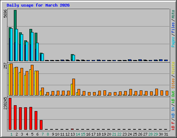Select the cyan Pages bar for day 7
The width and height of the screenshot is (177, 138).
click(43, 57)
